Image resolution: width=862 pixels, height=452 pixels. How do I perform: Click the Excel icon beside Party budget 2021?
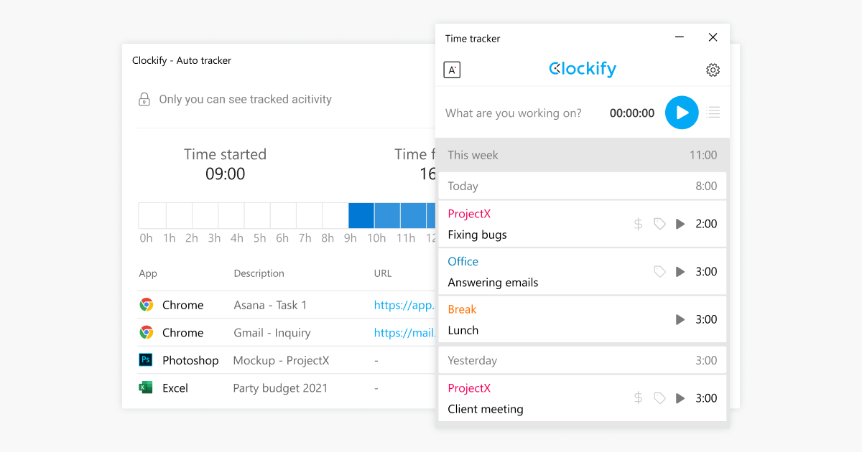[145, 388]
